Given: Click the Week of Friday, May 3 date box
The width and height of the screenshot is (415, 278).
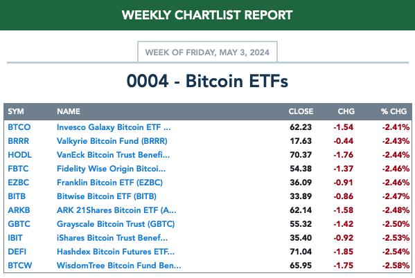Looking at the screenshot, I should [x=207, y=52].
